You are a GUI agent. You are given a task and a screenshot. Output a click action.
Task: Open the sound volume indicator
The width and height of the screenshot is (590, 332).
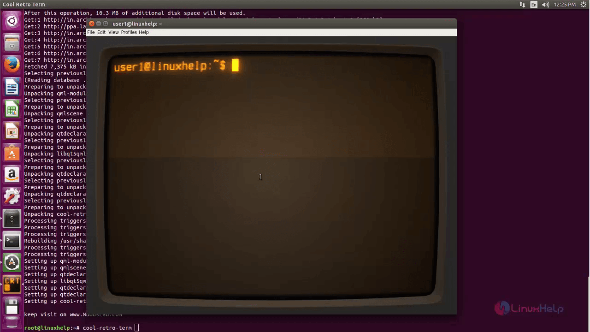pyautogui.click(x=546, y=5)
